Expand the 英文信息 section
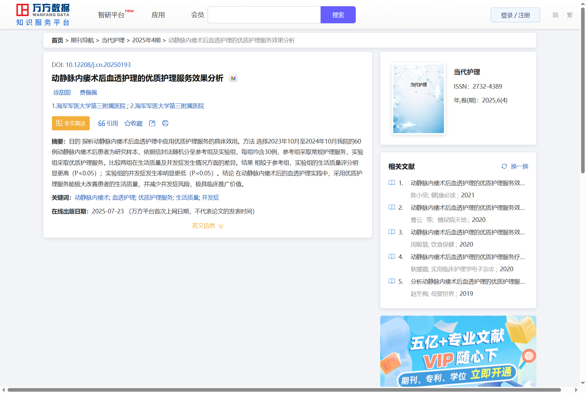The height and width of the screenshot is (393, 586). [x=207, y=226]
